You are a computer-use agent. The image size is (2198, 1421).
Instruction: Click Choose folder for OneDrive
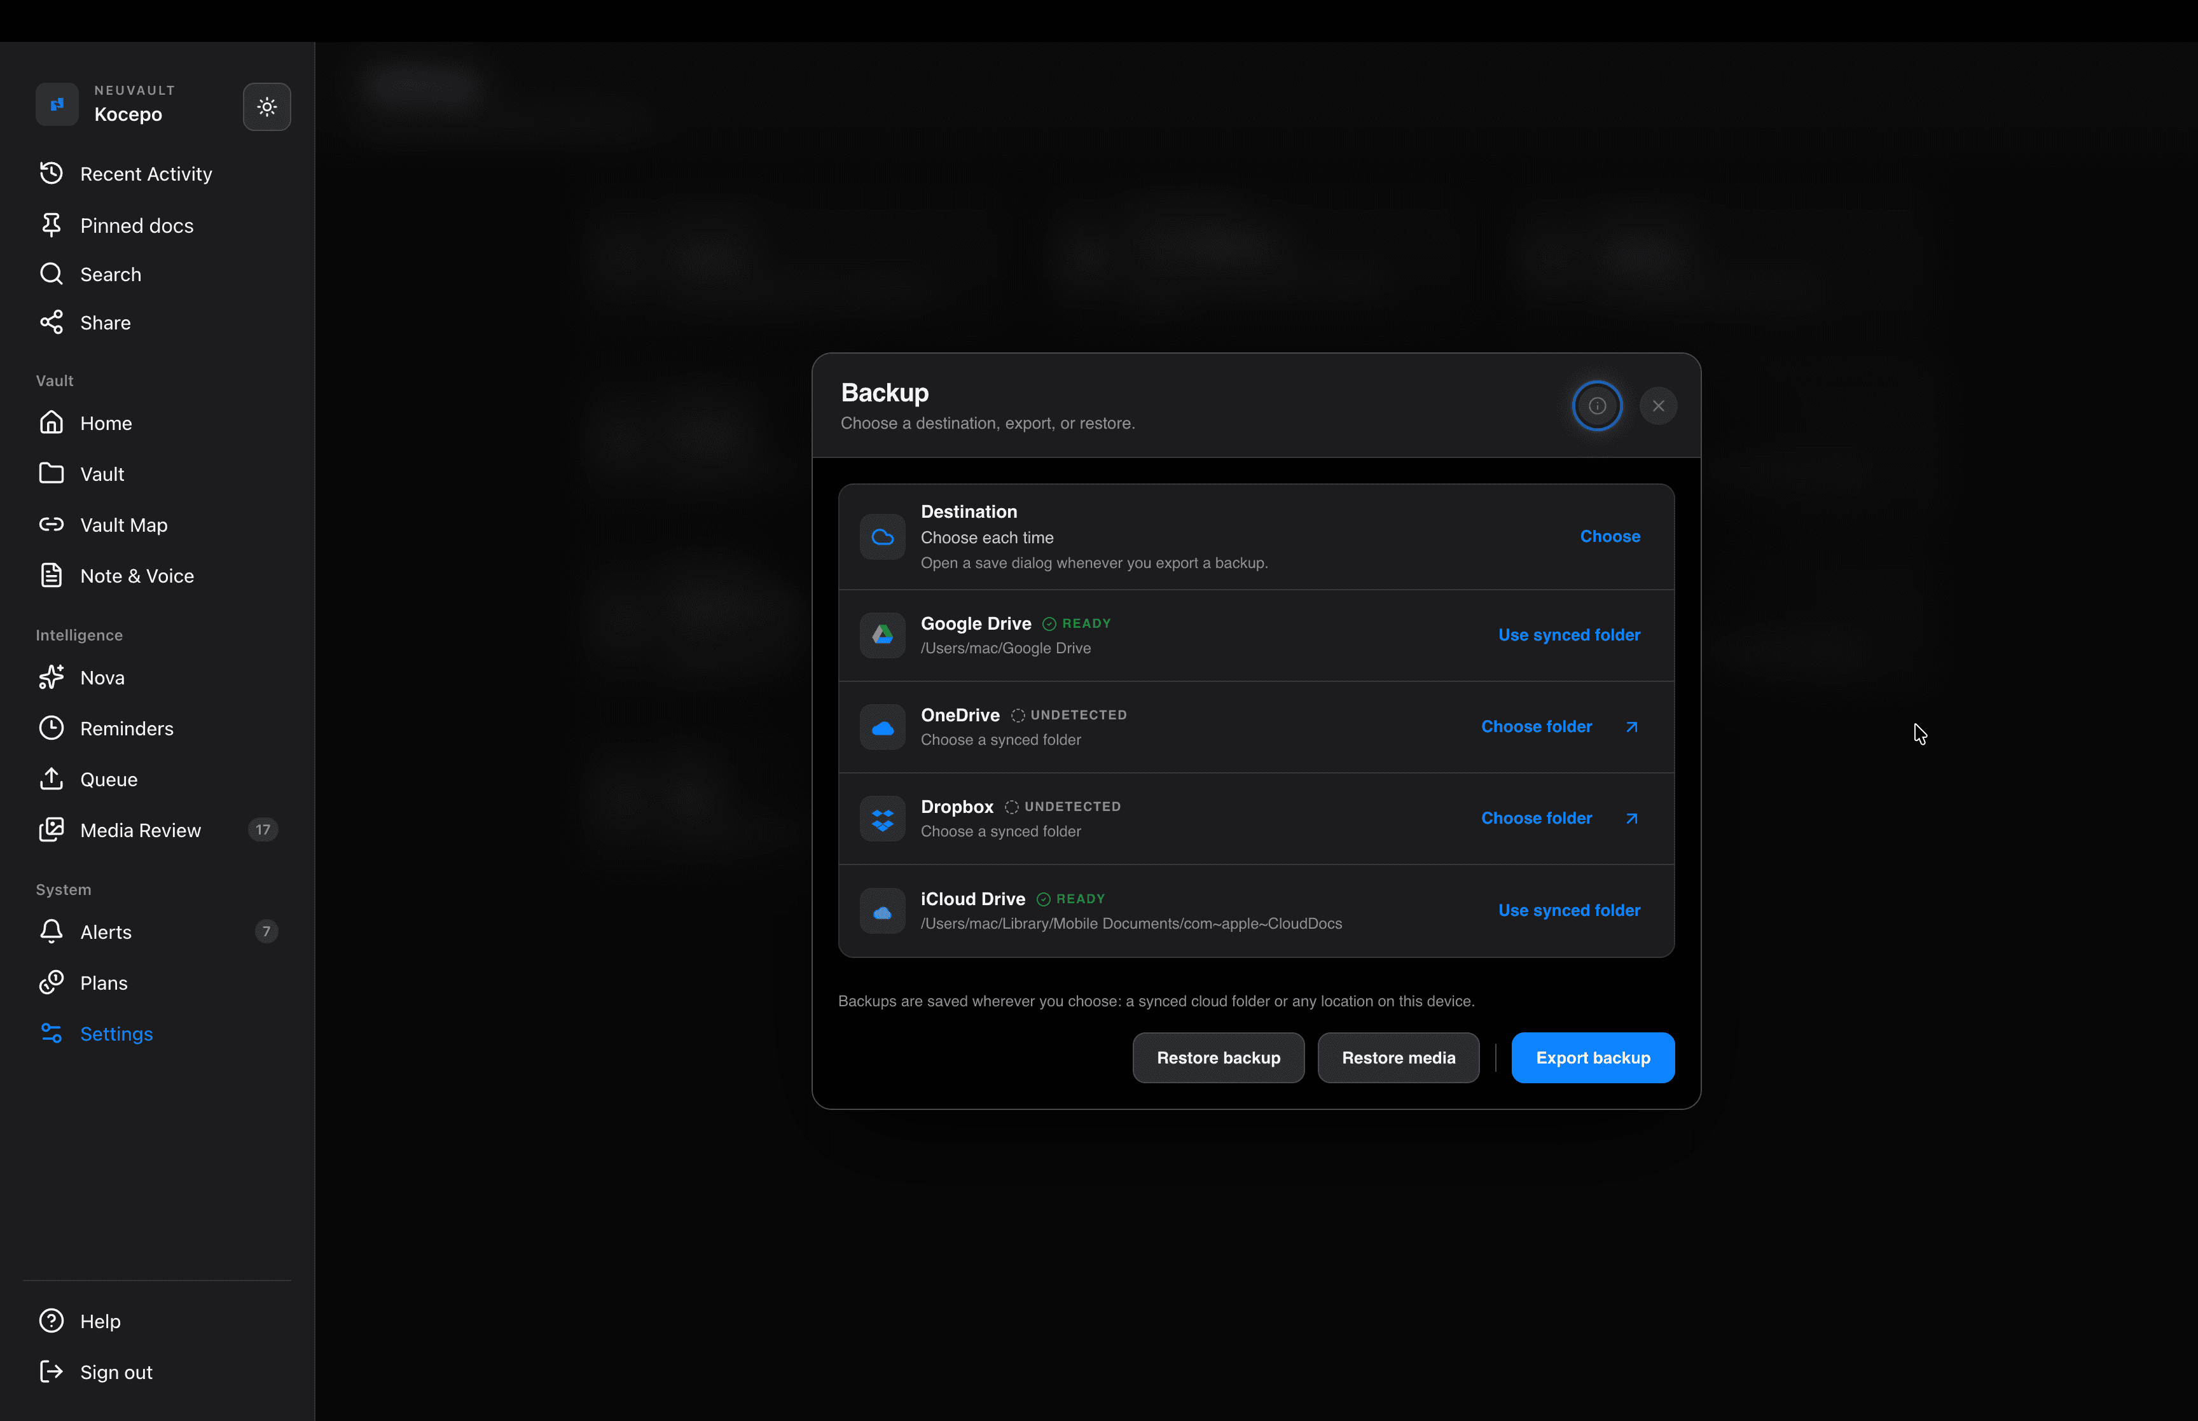pyautogui.click(x=1536, y=726)
